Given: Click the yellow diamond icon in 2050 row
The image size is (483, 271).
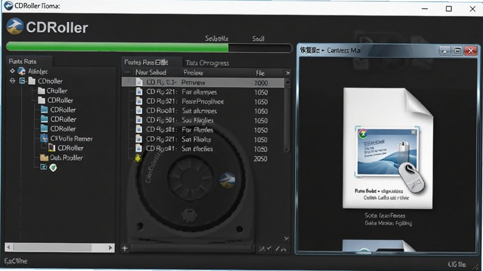Looking at the screenshot, I should [x=138, y=158].
